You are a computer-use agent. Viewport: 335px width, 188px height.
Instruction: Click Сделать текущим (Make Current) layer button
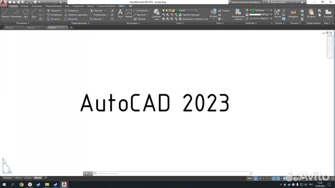tap(189, 15)
